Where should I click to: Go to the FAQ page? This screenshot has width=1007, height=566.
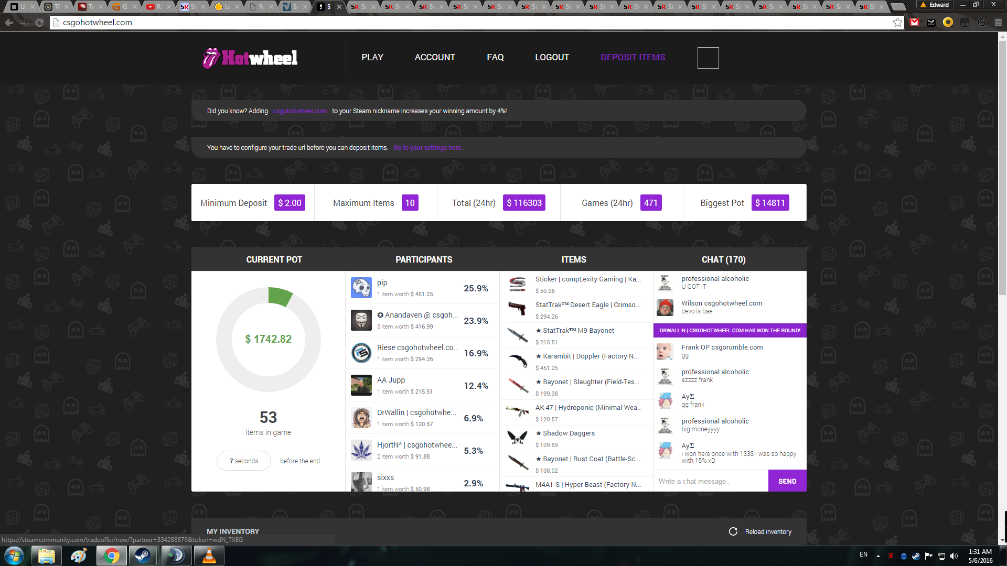[495, 57]
